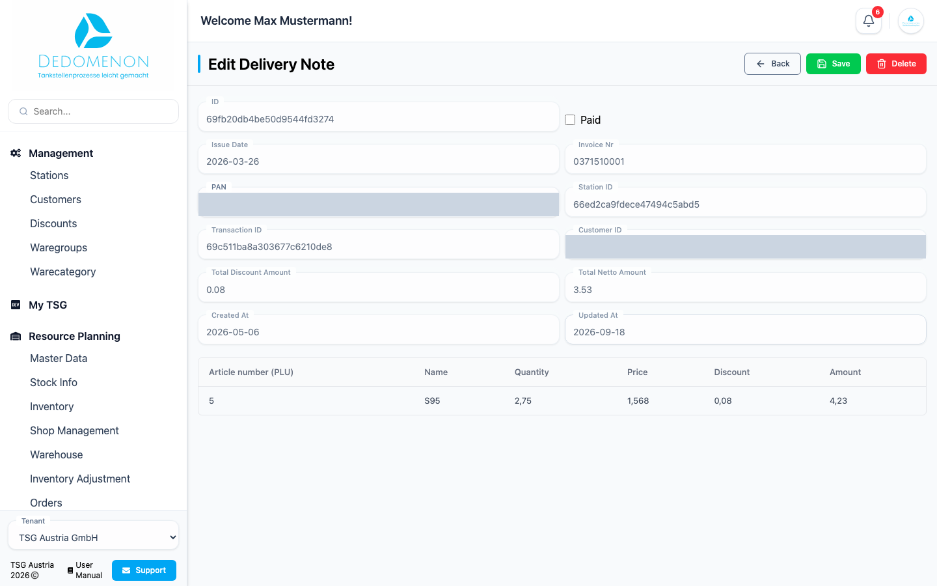This screenshot has height=586, width=937.
Task: Navigate to Discounts
Action: pyautogui.click(x=53, y=223)
